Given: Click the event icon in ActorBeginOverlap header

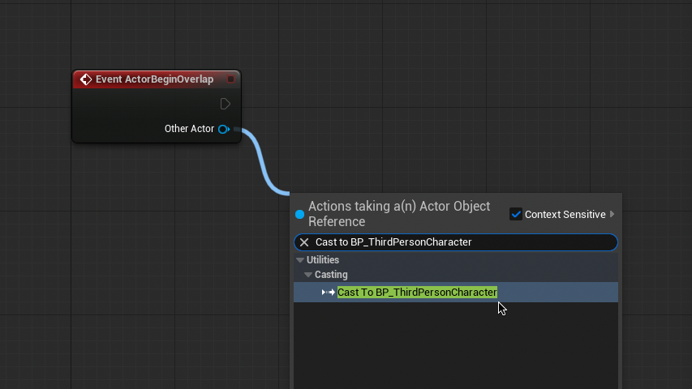Looking at the screenshot, I should (x=85, y=79).
